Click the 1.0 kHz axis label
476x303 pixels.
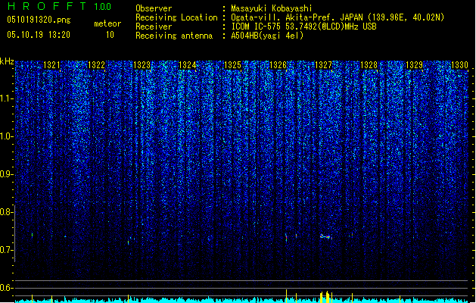6,136
